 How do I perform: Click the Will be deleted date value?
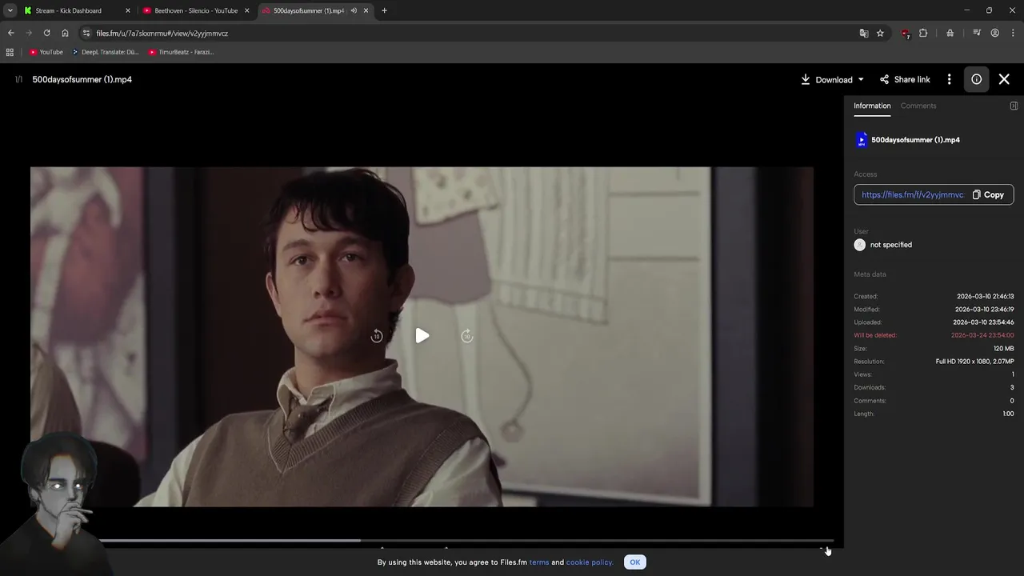pyautogui.click(x=982, y=335)
